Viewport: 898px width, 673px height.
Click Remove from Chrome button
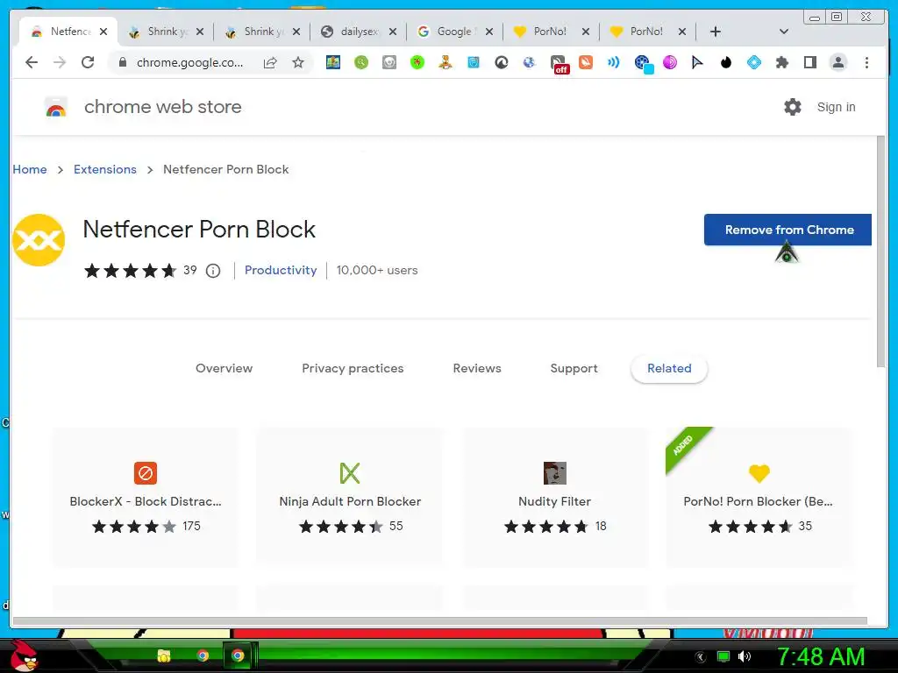(788, 230)
